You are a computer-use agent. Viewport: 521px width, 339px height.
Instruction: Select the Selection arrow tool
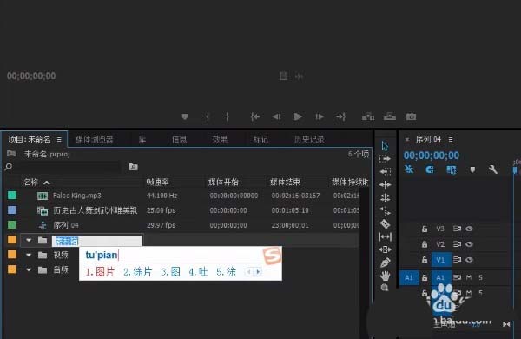pyautogui.click(x=385, y=146)
